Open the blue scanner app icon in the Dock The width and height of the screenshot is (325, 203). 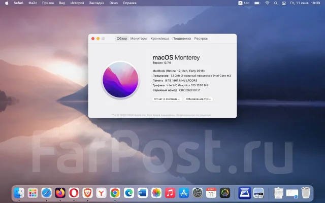pyautogui.click(x=245, y=193)
